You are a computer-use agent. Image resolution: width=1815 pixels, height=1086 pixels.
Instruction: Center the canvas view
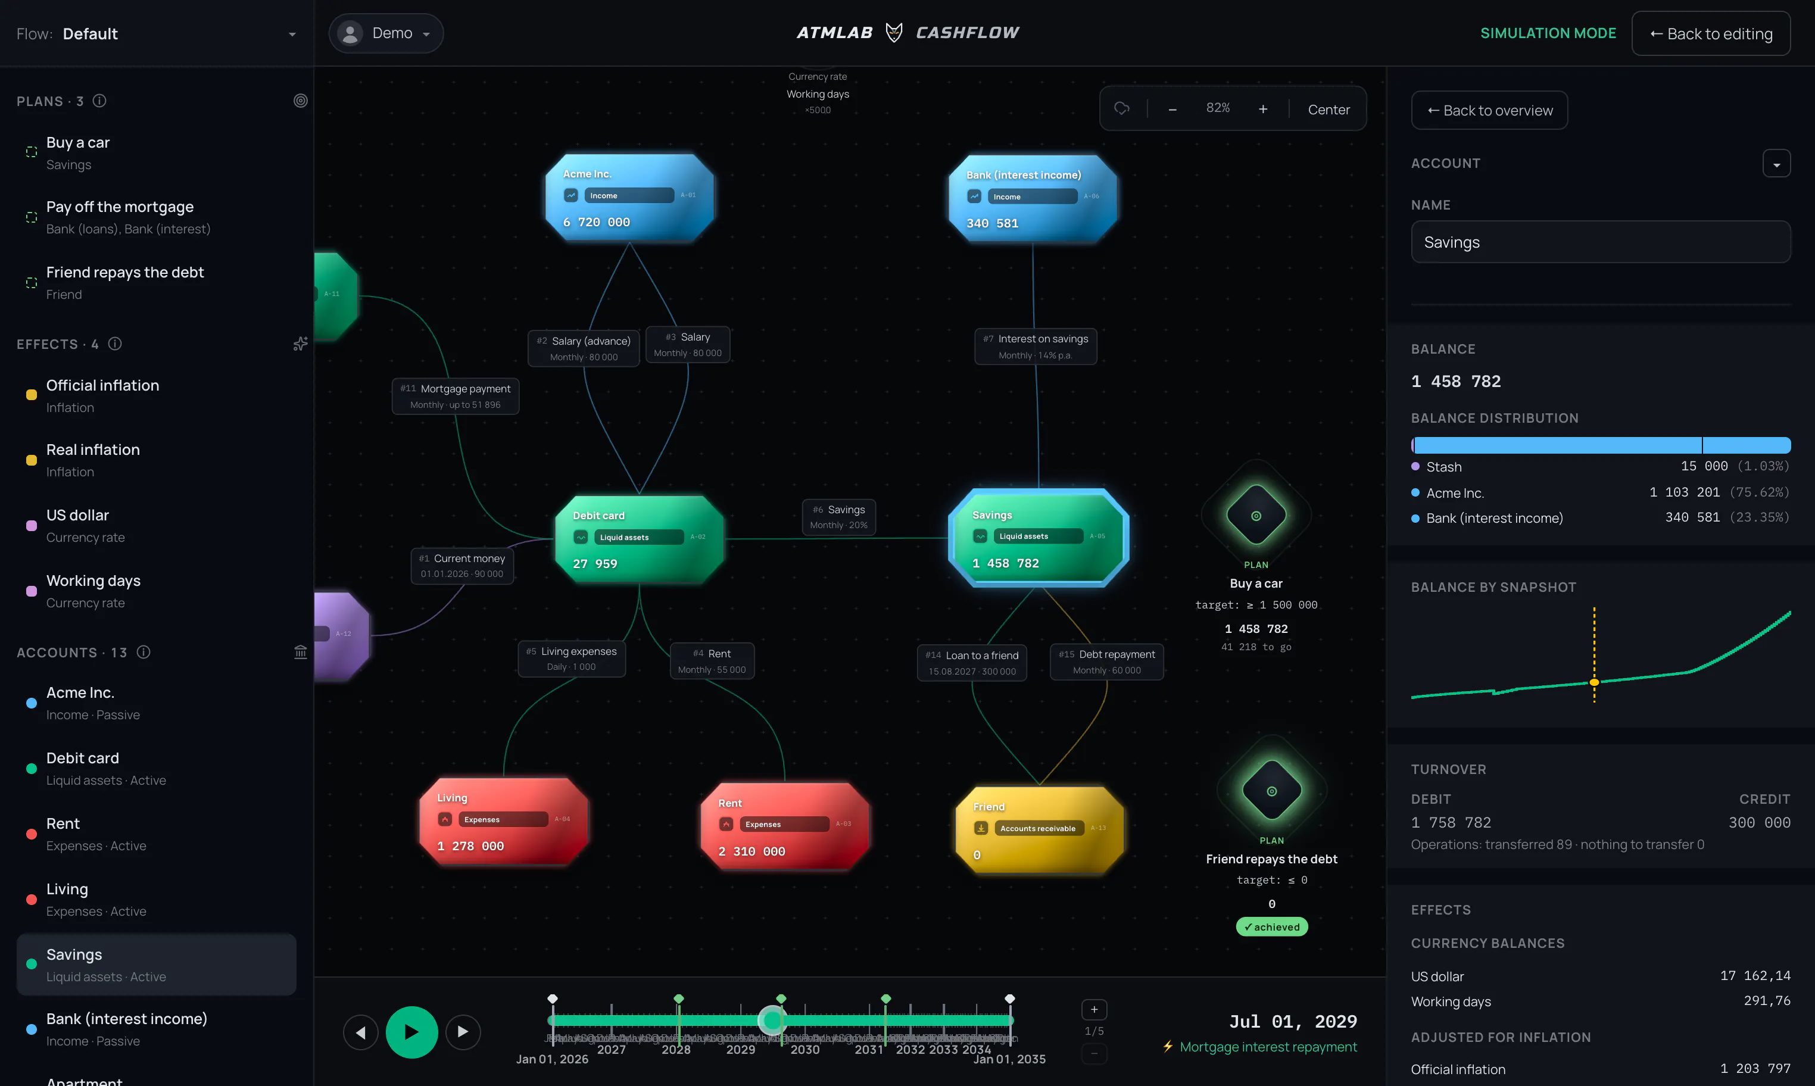[x=1328, y=109]
